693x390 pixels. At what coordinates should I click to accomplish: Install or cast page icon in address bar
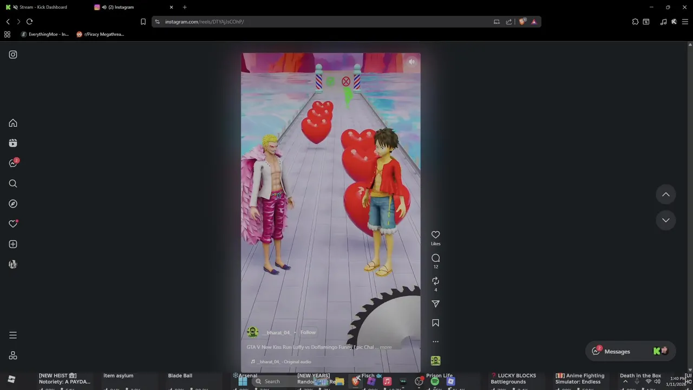click(x=496, y=22)
